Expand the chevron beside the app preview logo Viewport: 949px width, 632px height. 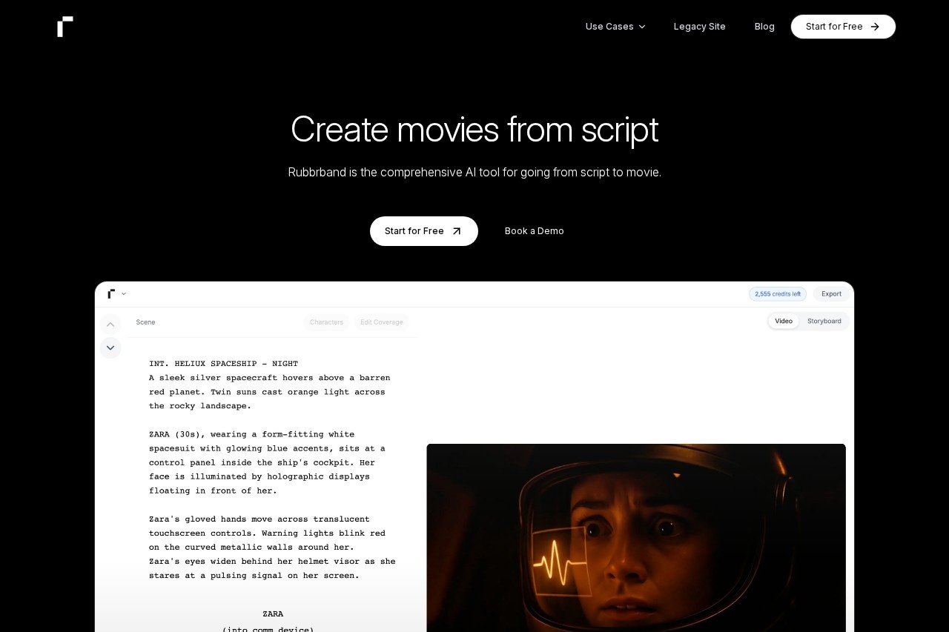124,293
